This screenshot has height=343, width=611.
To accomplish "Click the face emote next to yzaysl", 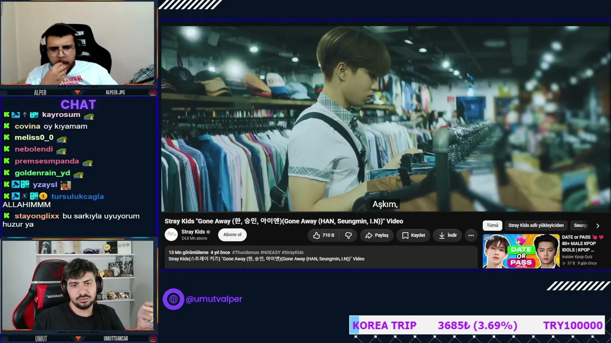I will [65, 185].
